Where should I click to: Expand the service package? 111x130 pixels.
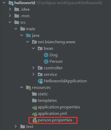point(33,74)
